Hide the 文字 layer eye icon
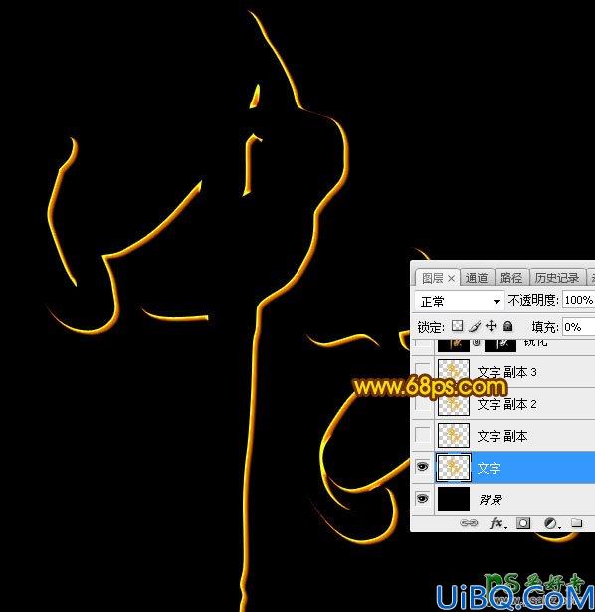The height and width of the screenshot is (612, 595). [x=422, y=467]
